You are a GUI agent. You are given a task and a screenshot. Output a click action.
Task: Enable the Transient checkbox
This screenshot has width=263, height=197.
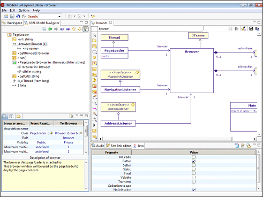(194, 181)
